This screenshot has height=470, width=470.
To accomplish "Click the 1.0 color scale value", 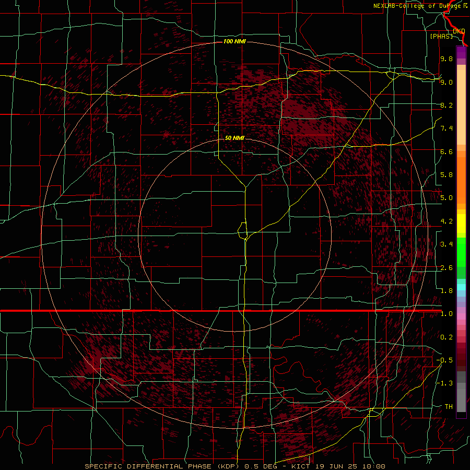I will 446,314.
